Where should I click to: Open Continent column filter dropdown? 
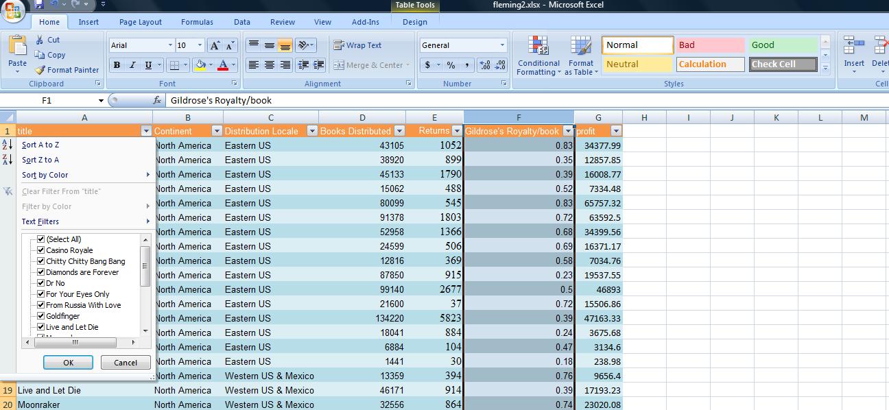coord(217,131)
